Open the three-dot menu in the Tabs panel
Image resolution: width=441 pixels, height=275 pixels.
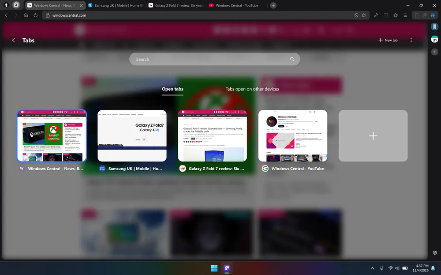pyautogui.click(x=411, y=40)
